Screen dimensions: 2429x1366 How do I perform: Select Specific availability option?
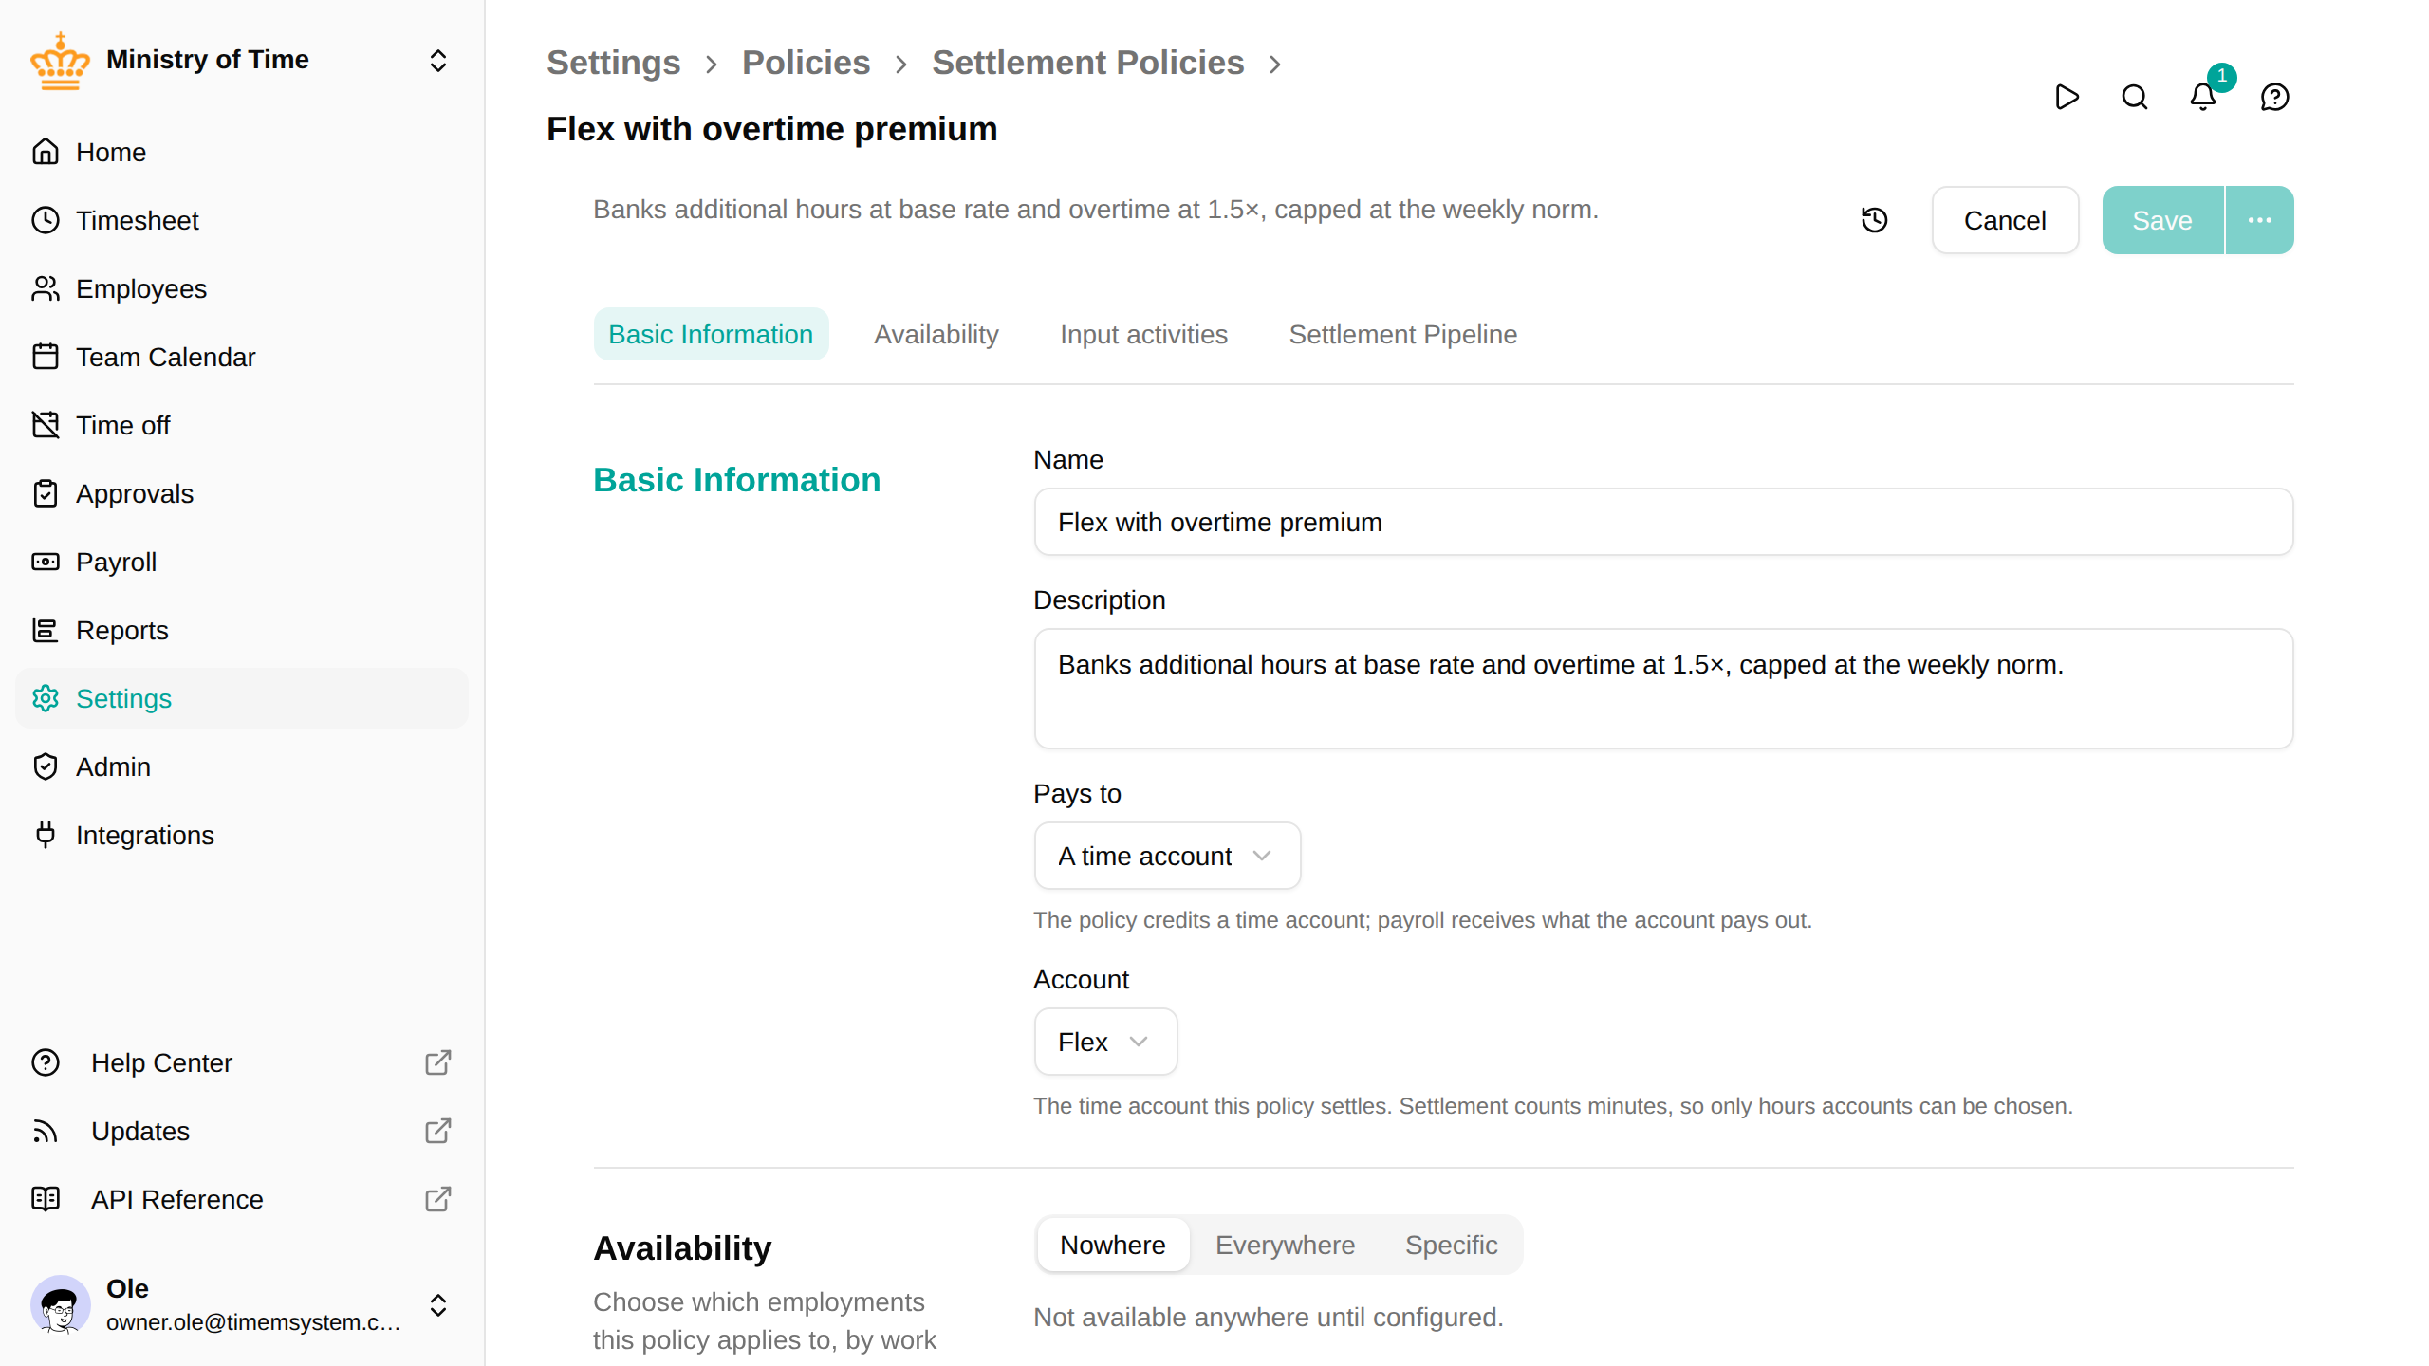coord(1452,1245)
